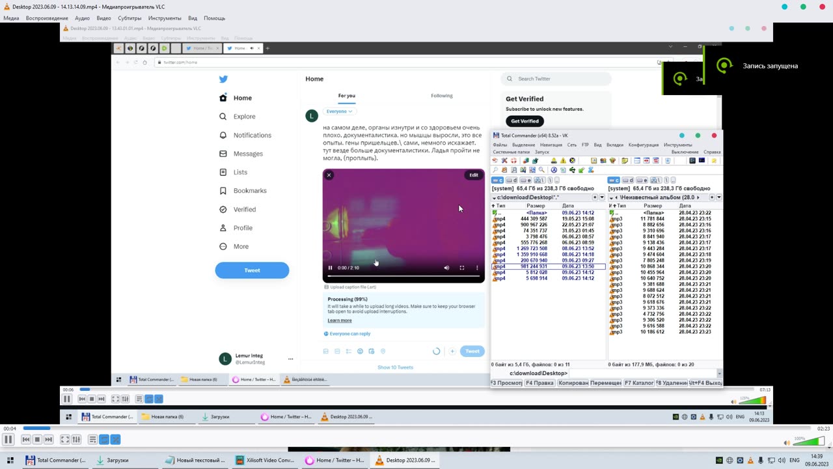This screenshot has height=469, width=833.
Task: Open Справка menu in Total Commander
Action: (712, 152)
